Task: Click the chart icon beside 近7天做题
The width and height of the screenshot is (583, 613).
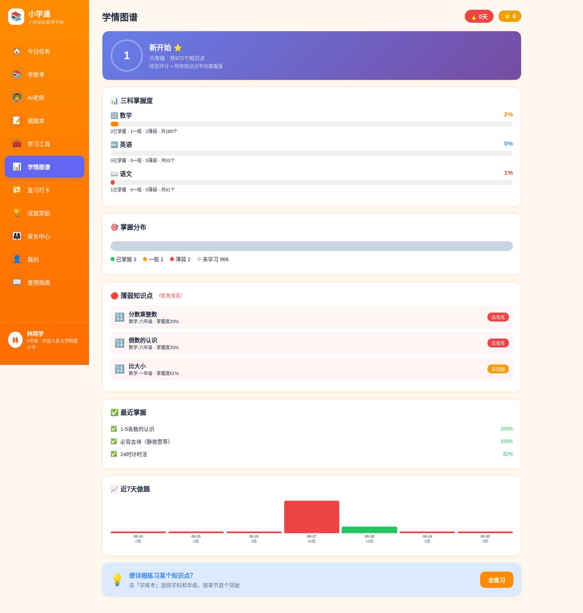Action: click(114, 489)
